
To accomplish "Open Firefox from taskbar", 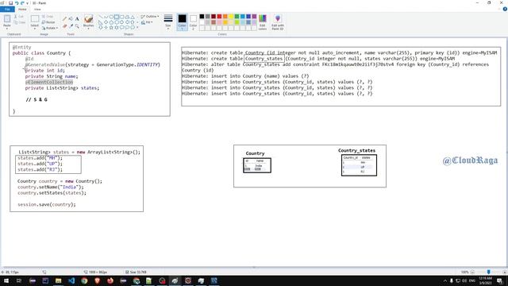I will (110, 280).
